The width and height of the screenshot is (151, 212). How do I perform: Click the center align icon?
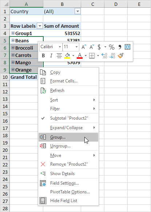coord(59,55)
